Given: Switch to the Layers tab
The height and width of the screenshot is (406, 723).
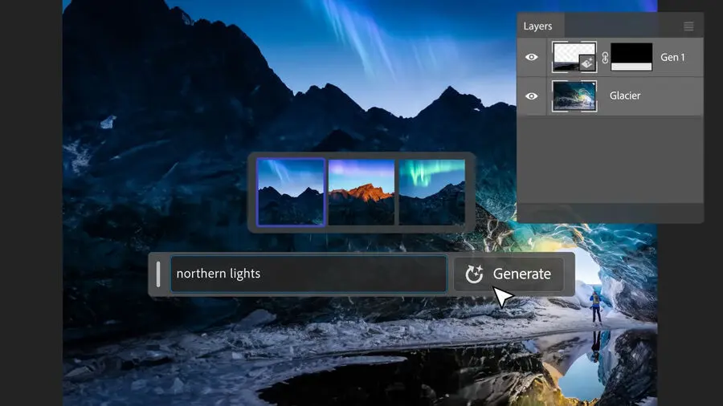Looking at the screenshot, I should [x=538, y=26].
